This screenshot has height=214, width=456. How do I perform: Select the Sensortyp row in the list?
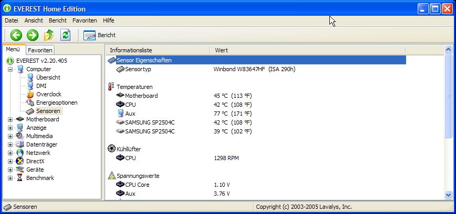138,69
